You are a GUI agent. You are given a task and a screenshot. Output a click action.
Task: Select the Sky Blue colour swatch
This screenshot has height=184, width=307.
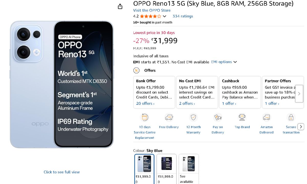click(x=145, y=164)
